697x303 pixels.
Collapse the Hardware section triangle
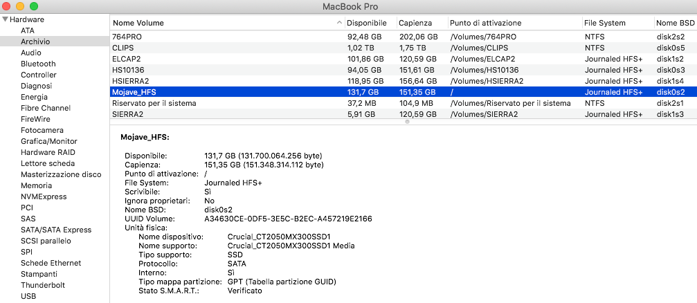pyautogui.click(x=6, y=19)
